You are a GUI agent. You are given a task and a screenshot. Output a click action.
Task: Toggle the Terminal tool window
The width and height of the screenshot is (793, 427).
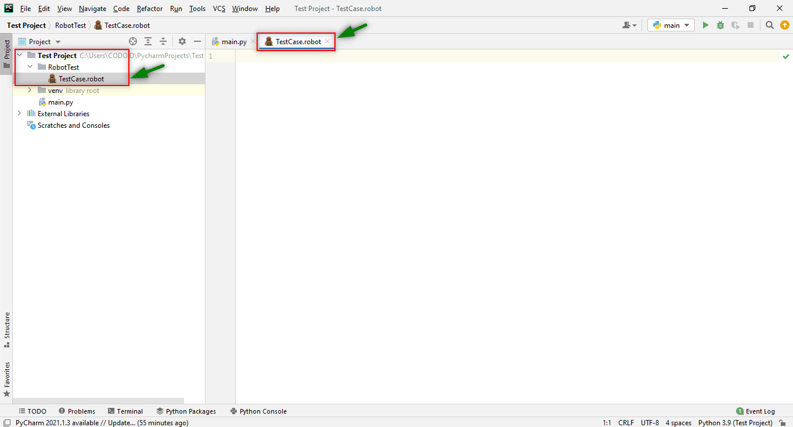(125, 411)
